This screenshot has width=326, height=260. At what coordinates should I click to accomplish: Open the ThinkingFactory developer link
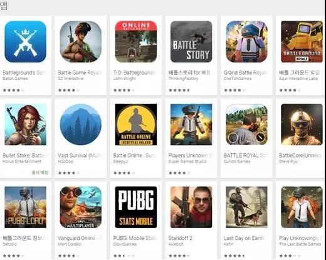[183, 79]
